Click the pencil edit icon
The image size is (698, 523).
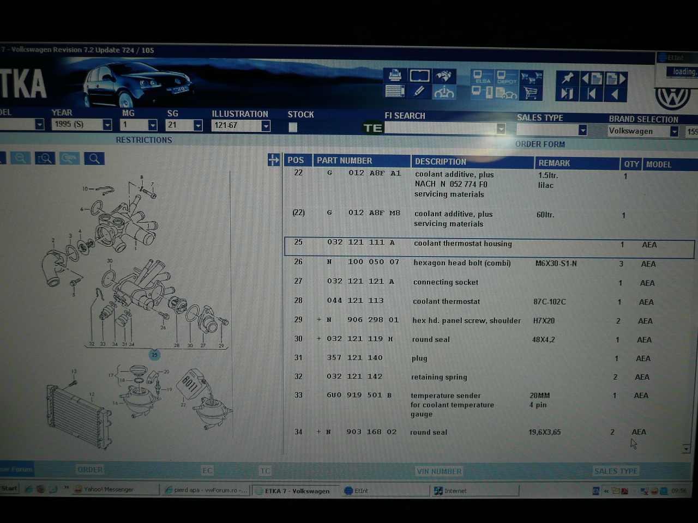click(x=419, y=92)
